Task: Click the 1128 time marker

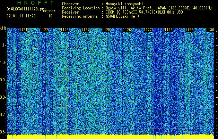Action: [x=169, y=30]
